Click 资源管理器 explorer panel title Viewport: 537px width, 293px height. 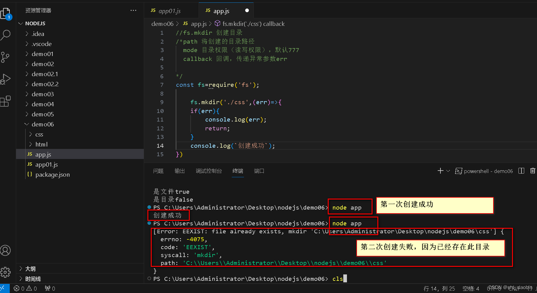(x=38, y=10)
